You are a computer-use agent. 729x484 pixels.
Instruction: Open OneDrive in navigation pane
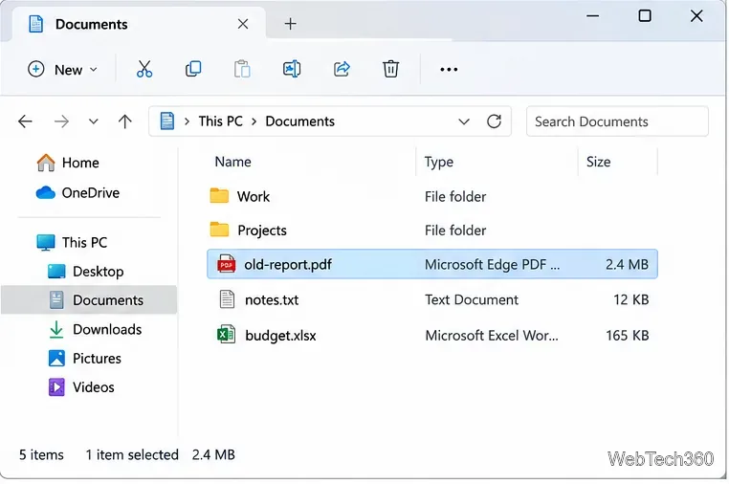77,192
